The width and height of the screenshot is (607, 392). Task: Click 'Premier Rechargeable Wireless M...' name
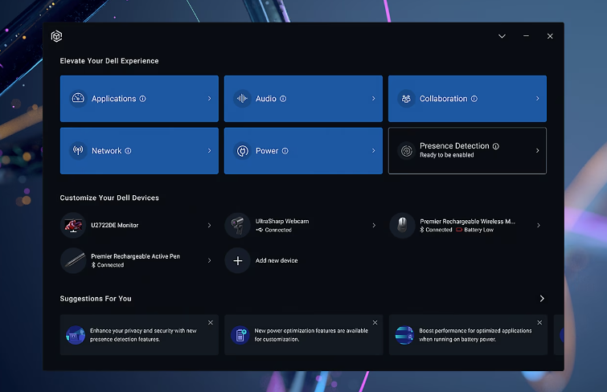468,222
